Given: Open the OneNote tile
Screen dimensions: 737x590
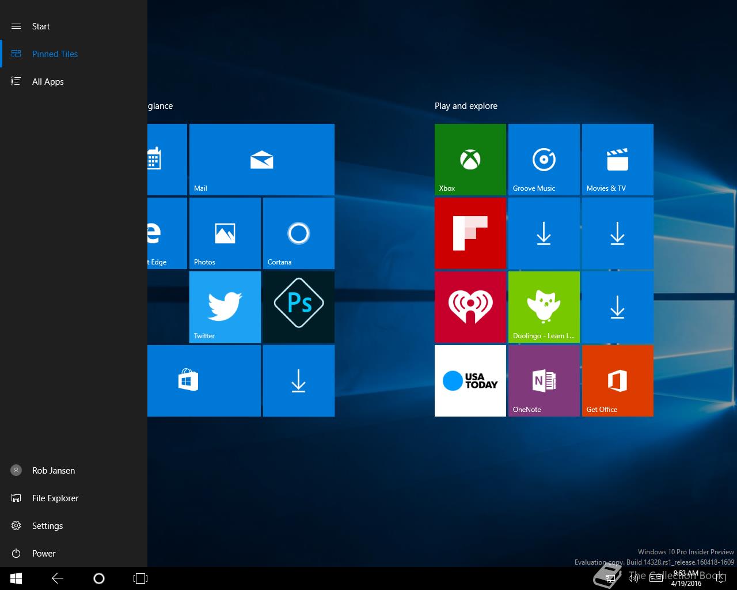Looking at the screenshot, I should tap(544, 381).
